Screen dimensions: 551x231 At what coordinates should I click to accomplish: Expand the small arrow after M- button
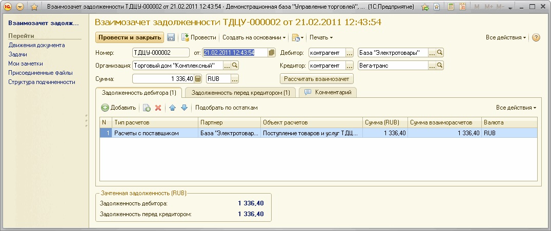pos(511,7)
